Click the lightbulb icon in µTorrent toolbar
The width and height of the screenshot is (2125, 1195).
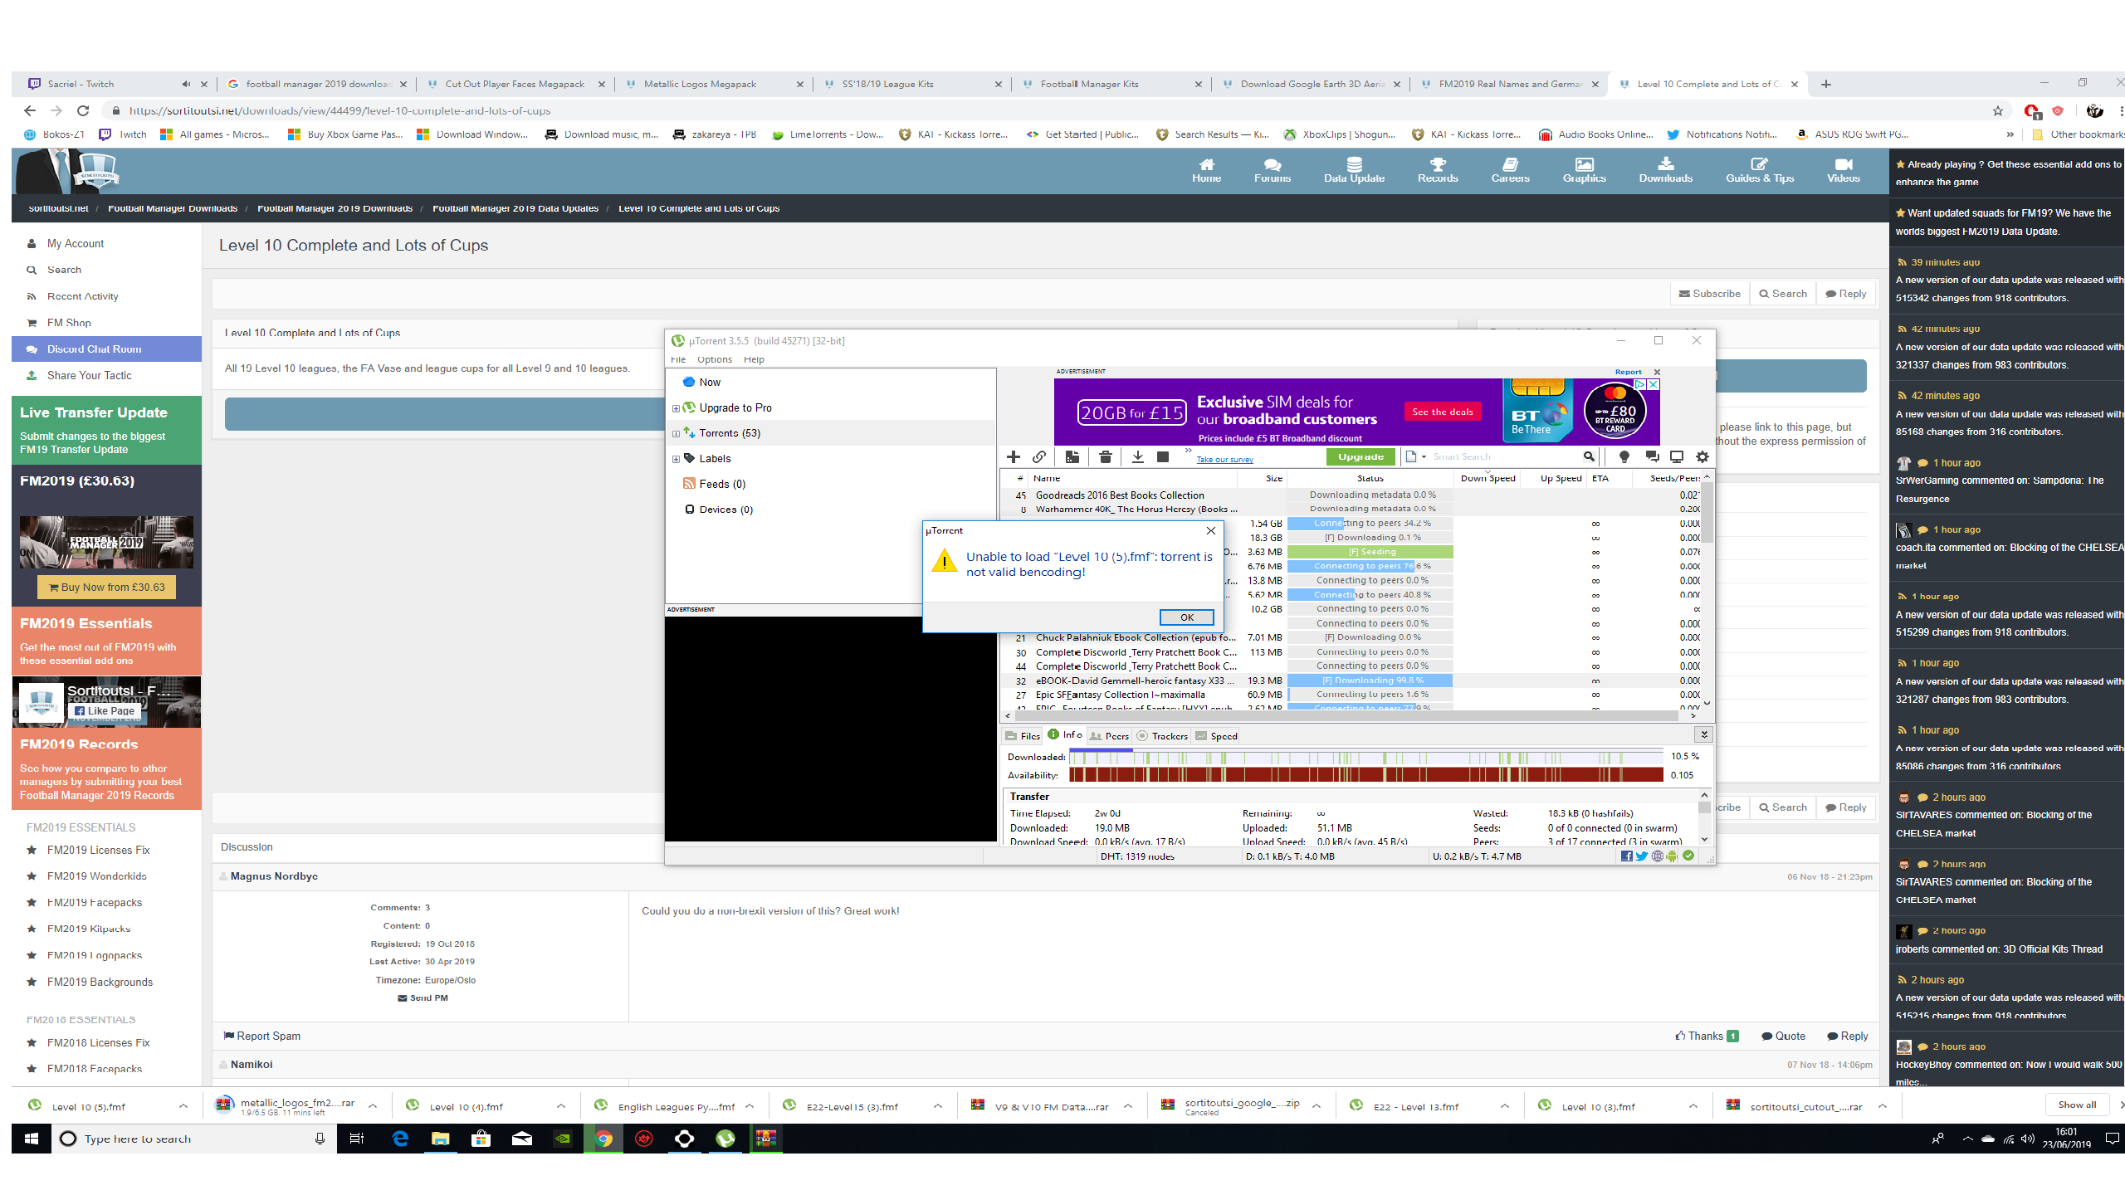click(1624, 456)
